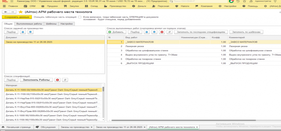Go back with the left arrow button
Image resolution: width=281 pixels, height=131 pixels.
[x=6, y=12]
